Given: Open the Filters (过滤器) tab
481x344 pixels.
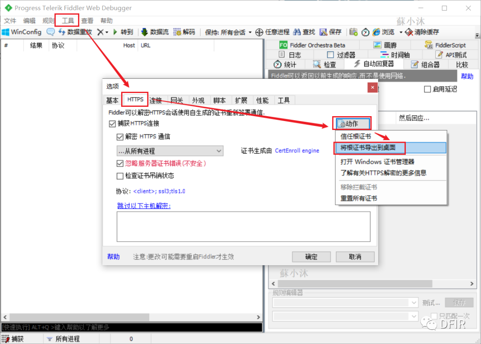Looking at the screenshot, I should tap(341, 55).
